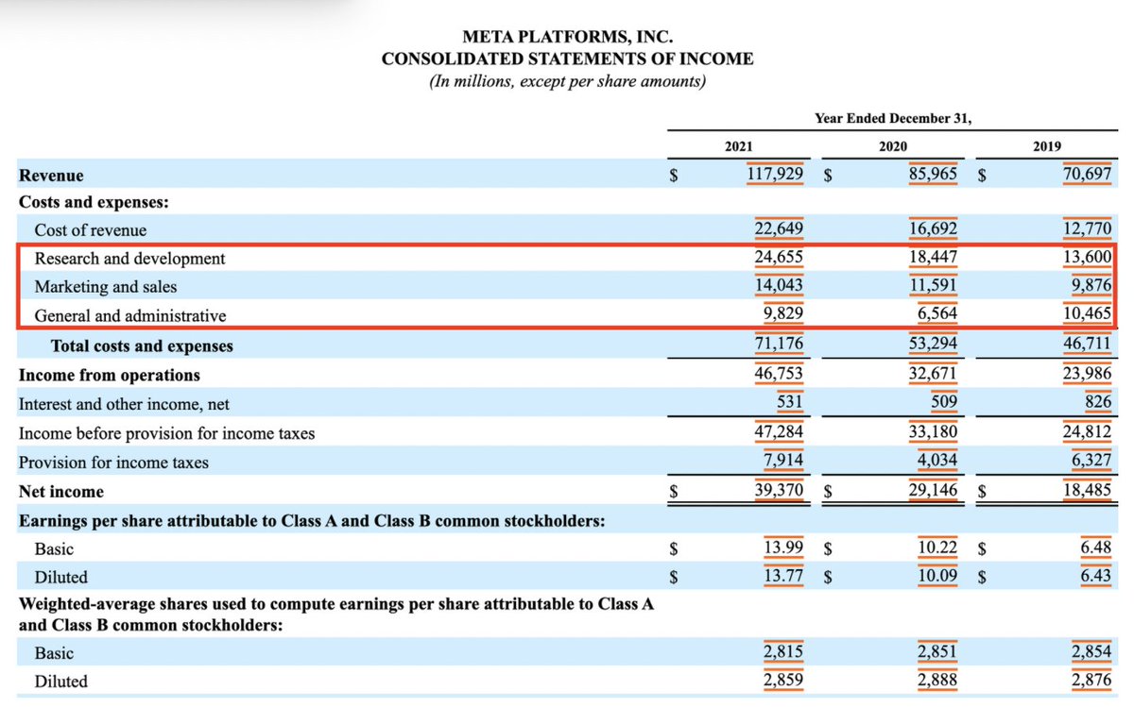Select 2020 marketing value 11,591
Screen dimensions: 1134x707
click(x=933, y=285)
